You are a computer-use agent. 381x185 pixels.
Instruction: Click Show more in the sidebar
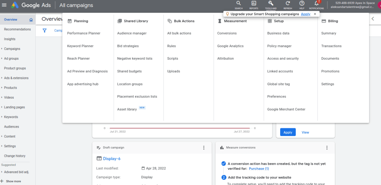pos(13,181)
